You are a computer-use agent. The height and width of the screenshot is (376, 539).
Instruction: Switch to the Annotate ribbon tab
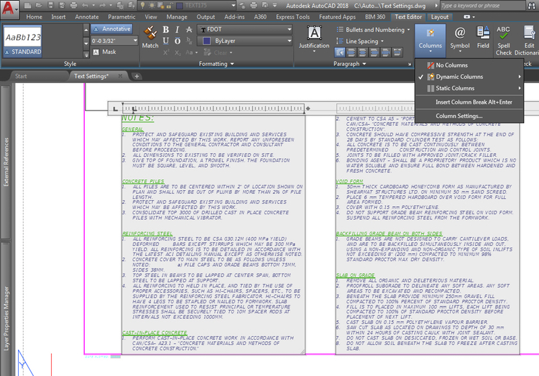pyautogui.click(x=88, y=16)
